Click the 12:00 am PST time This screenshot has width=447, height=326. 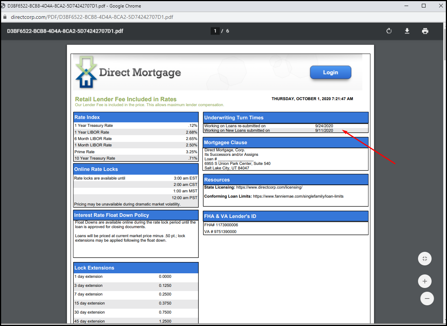click(x=184, y=198)
